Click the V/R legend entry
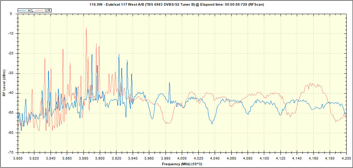The height and width of the screenshot is (168, 353). click(44, 10)
